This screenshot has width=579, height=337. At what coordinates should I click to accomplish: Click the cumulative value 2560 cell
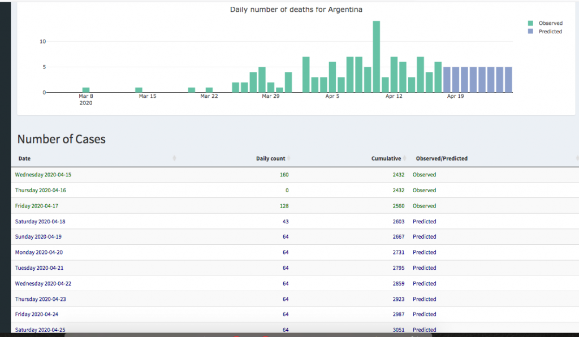(x=398, y=206)
